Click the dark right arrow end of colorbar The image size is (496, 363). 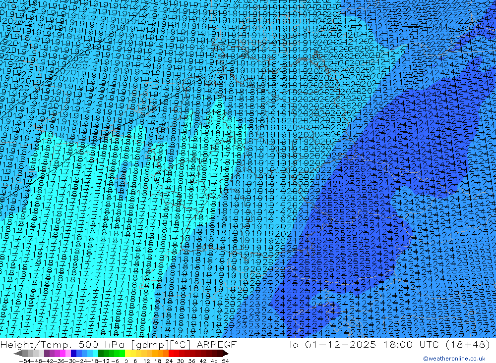pyautogui.click(x=225, y=354)
